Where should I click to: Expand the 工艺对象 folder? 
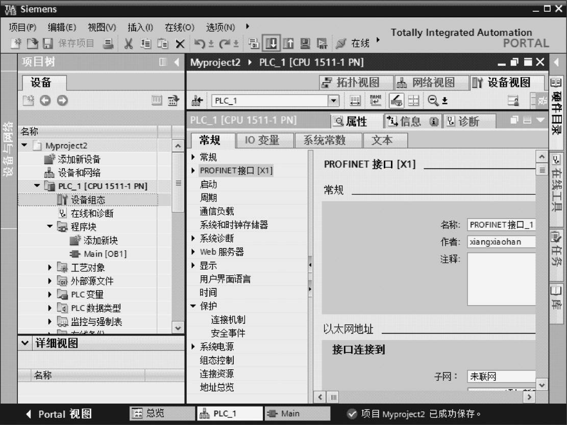pos(50,268)
